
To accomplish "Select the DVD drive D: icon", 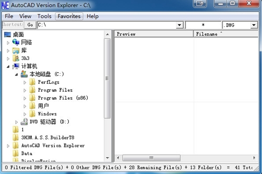I will [24, 122].
